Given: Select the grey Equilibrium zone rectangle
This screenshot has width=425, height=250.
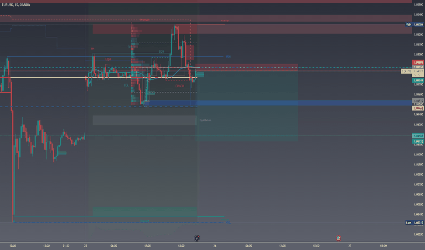Looking at the screenshot, I should click(x=145, y=120).
